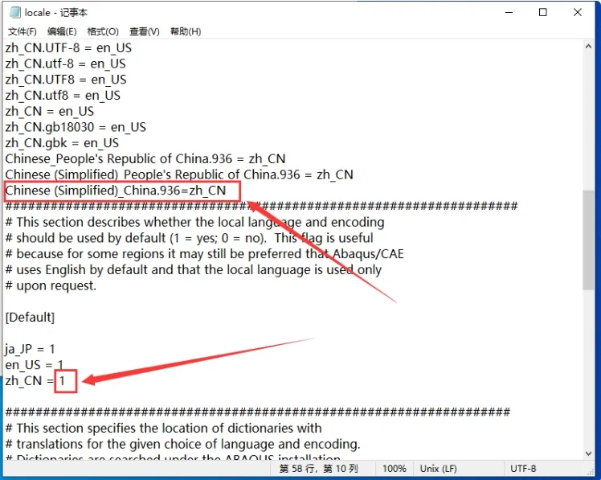Click the line en_US = 1
Screen dimensions: 601x480
pos(34,365)
